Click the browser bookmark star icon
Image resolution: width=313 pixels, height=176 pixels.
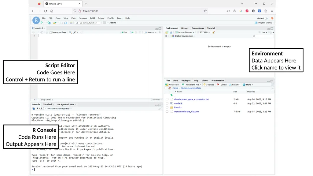click(x=205, y=11)
